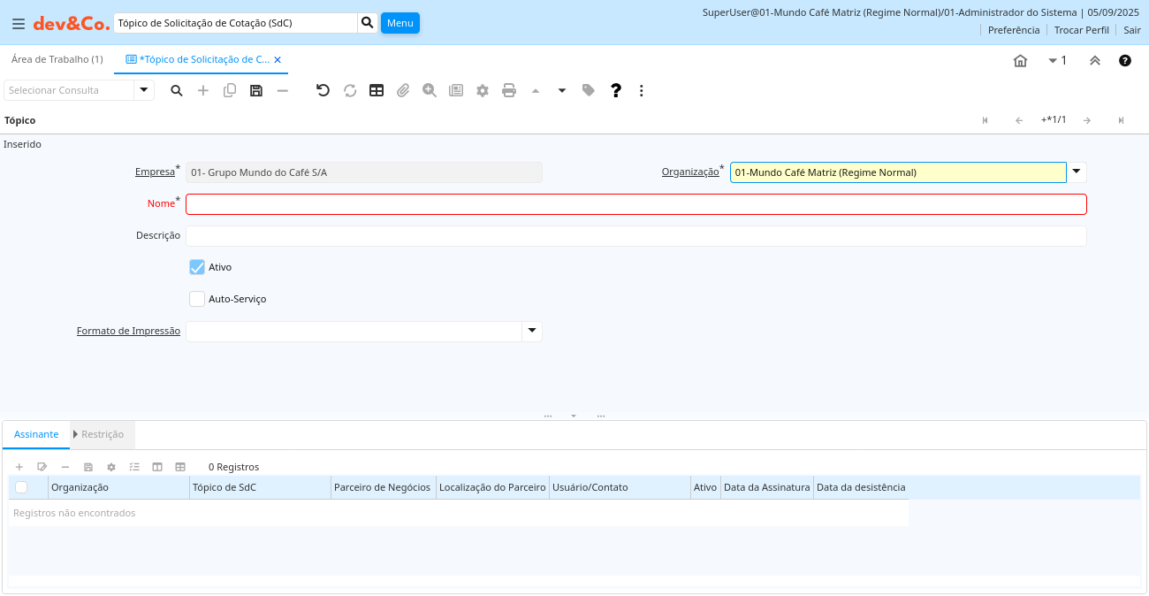
Task: Open the Área de Trabalho tab
Action: pos(57,59)
